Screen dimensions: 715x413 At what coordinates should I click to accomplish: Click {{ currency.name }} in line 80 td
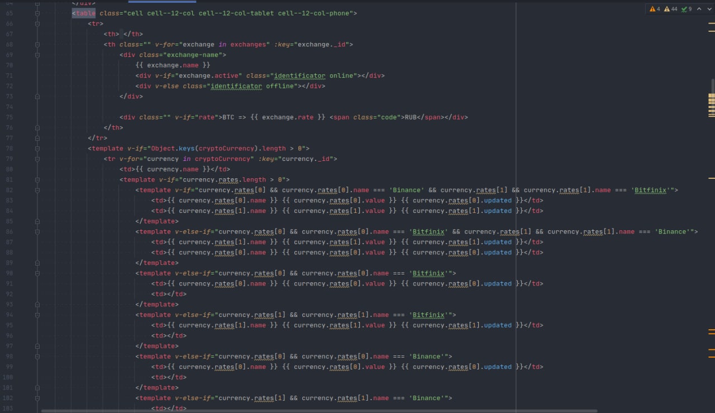[x=173, y=169]
